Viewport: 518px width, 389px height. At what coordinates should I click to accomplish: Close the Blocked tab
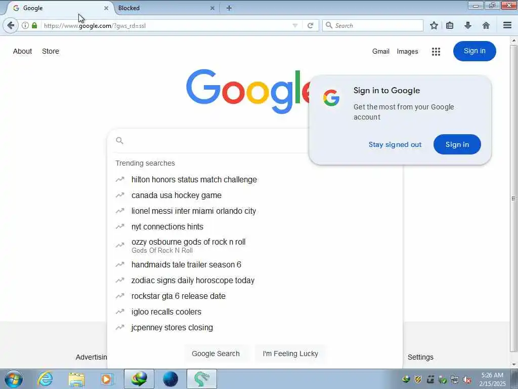click(x=212, y=8)
